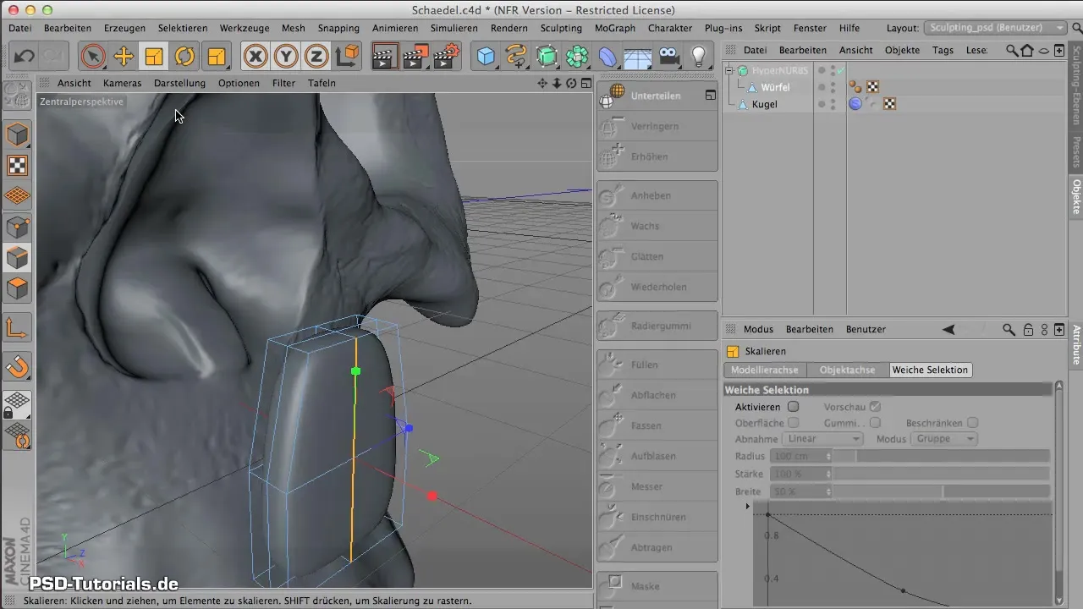
Task: Open the Sculpting menu
Action: coord(561,28)
